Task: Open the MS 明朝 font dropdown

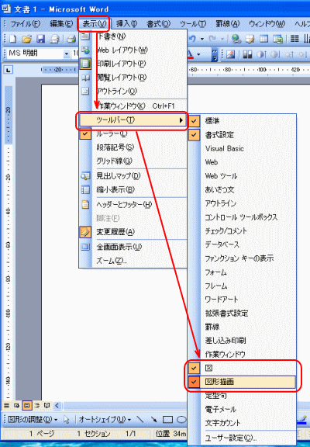Action: coord(67,54)
